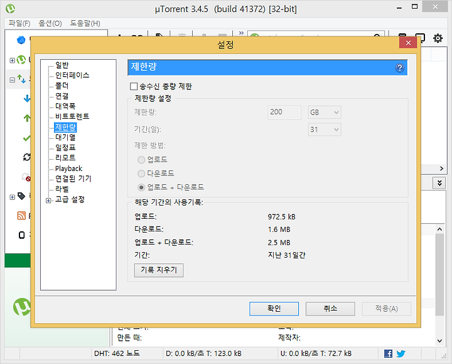The width and height of the screenshot is (452, 364).
Task: Click the detail pane vertical scrollbar thumb
Action: point(439,275)
